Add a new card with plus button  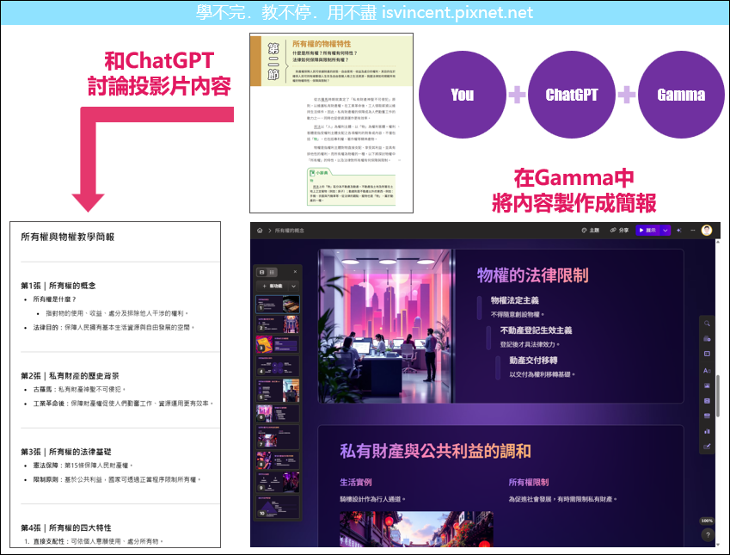(x=273, y=287)
